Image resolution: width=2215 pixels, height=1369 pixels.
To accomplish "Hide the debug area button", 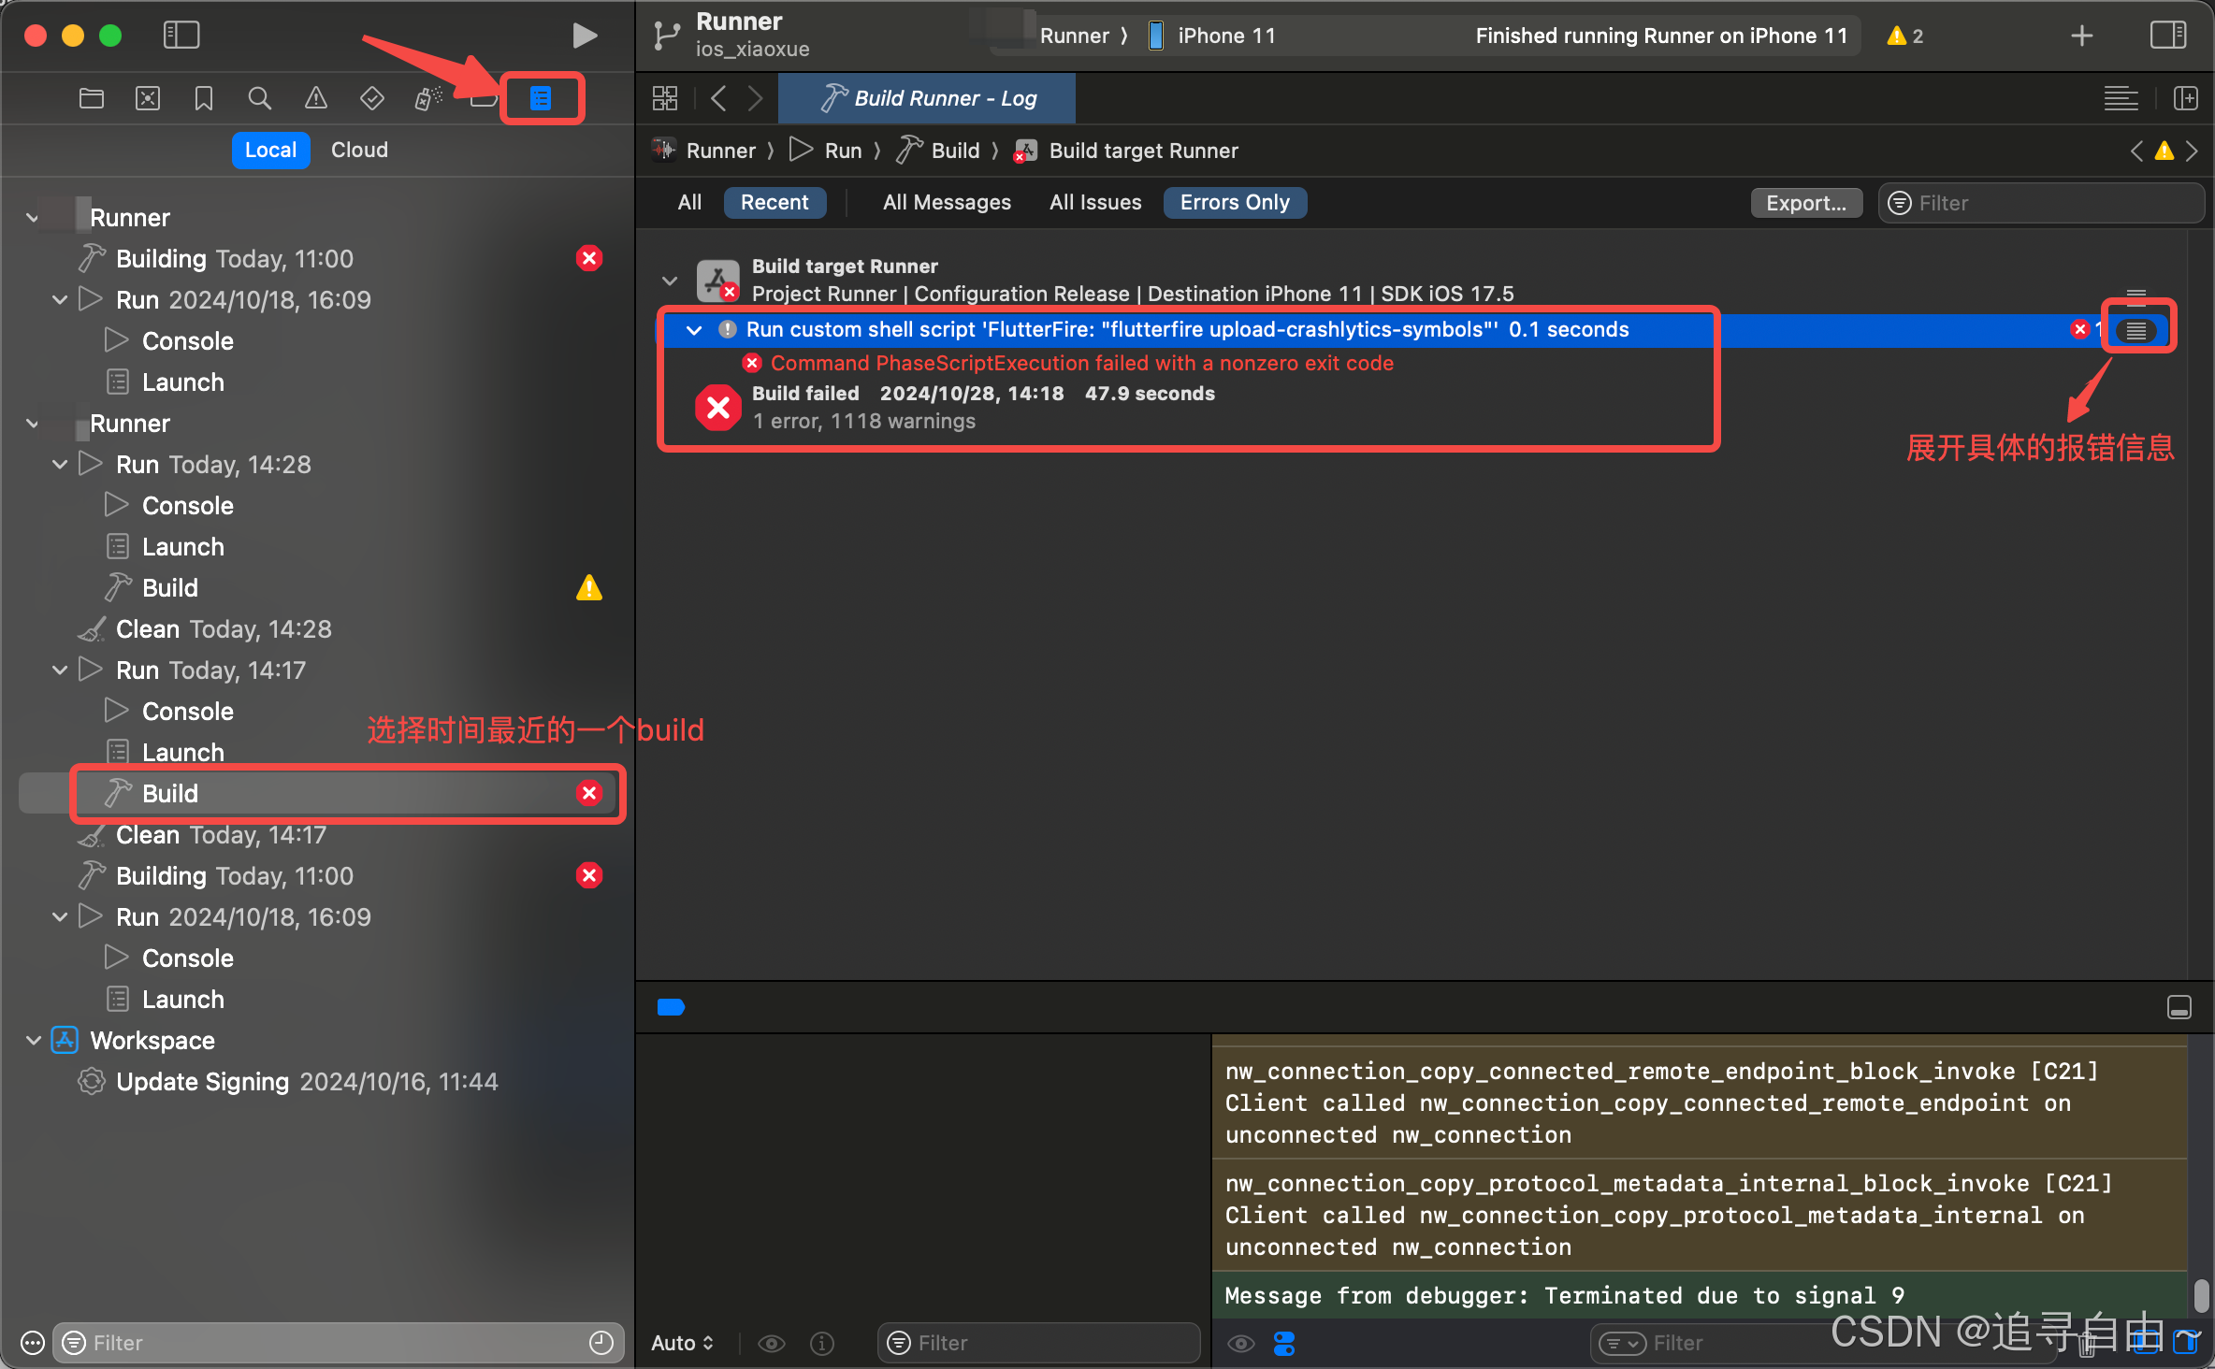I will pos(2179,1007).
